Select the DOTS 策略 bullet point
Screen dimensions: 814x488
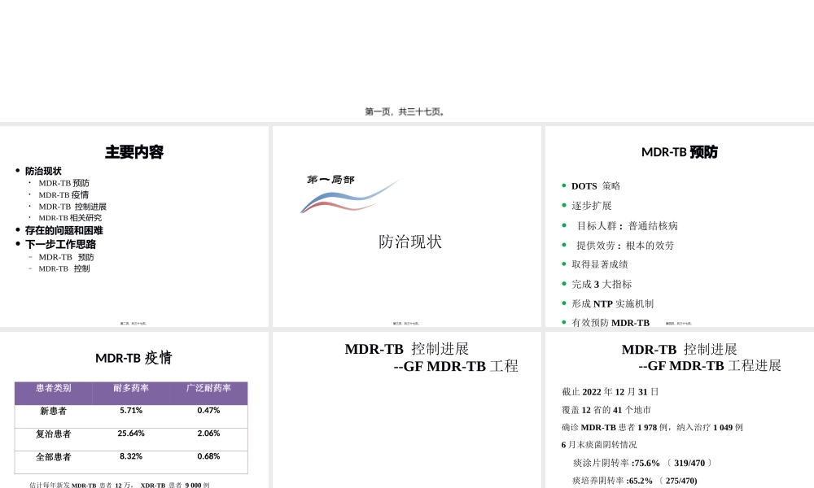tap(594, 186)
